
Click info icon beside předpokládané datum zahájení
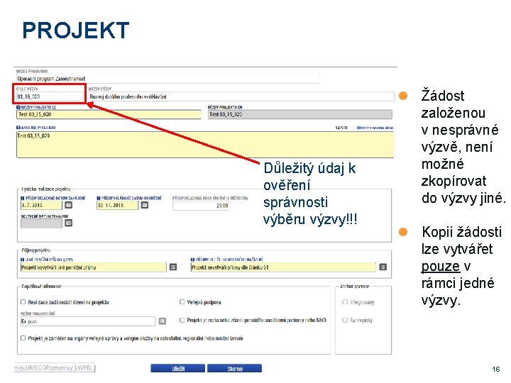23,198
